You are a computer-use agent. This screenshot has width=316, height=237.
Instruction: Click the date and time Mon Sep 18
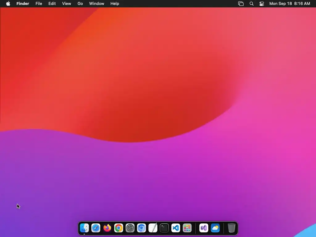point(289,4)
